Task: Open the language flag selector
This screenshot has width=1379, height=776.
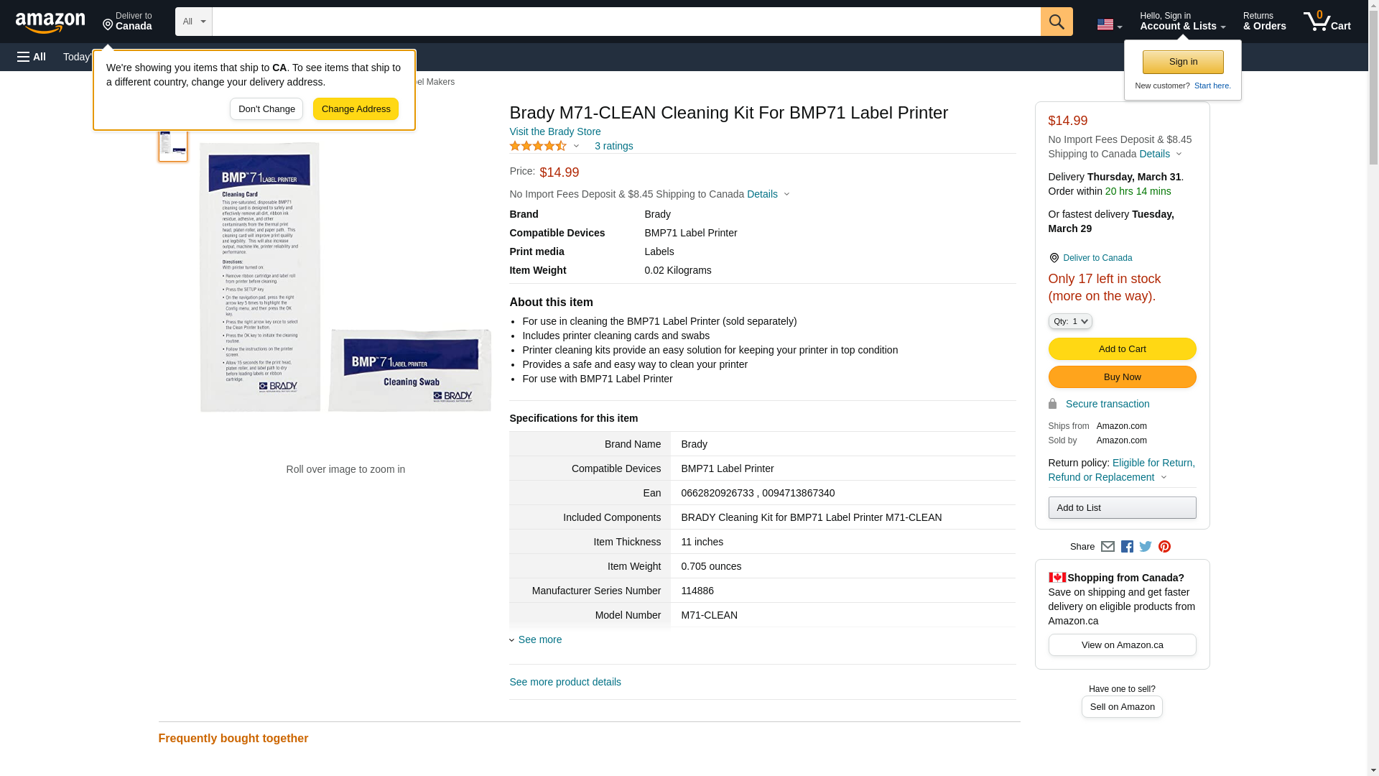Action: 1109,24
